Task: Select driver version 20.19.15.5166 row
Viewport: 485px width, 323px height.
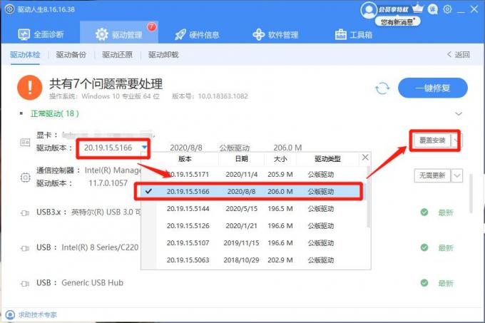Action: click(x=254, y=191)
